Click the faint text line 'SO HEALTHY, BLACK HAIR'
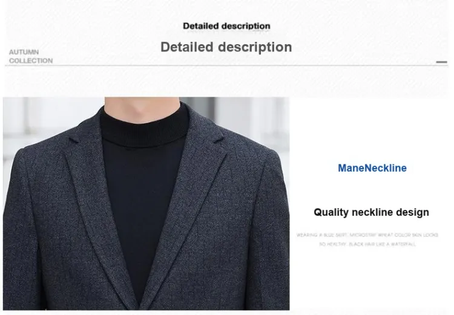 click(x=367, y=244)
